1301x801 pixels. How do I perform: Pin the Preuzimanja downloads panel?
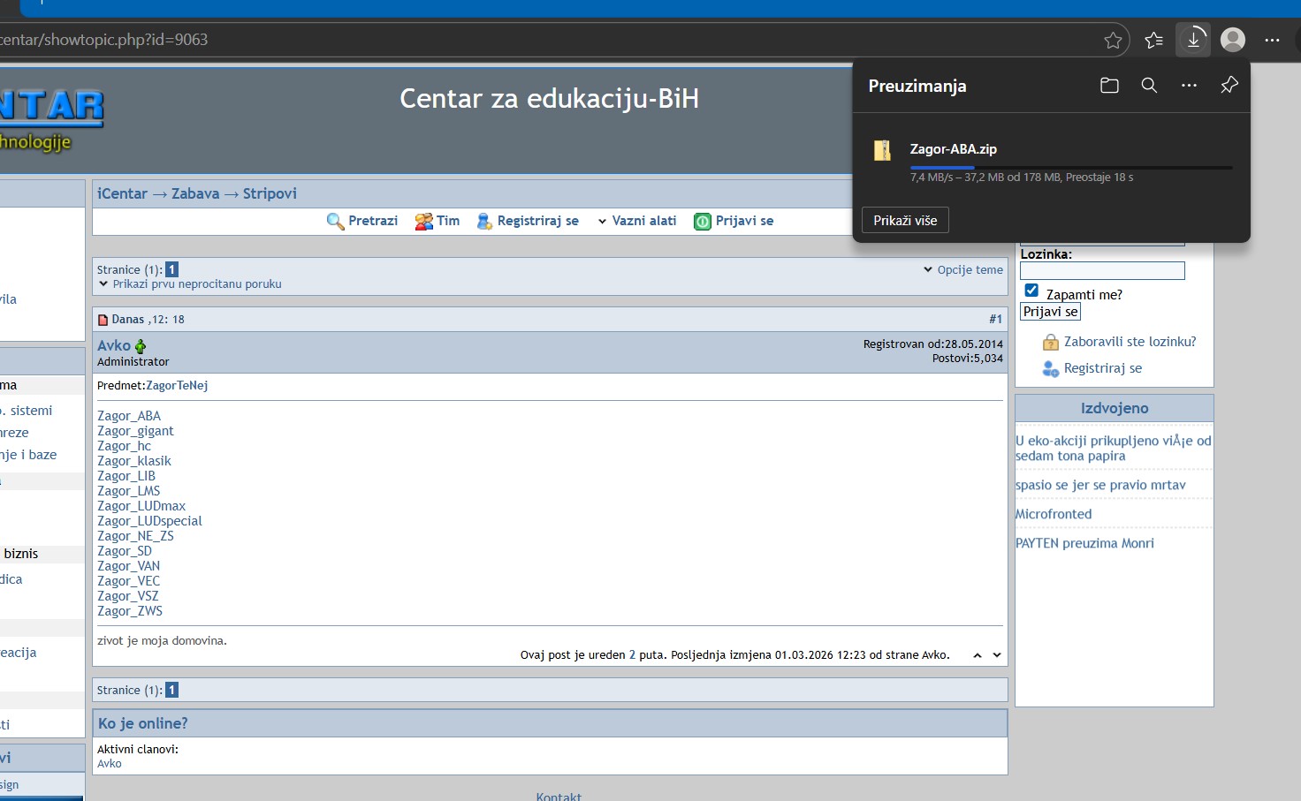point(1229,86)
